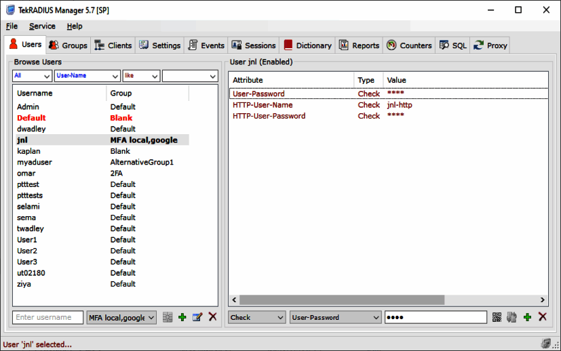Click the icon next to QR code
This screenshot has height=351, width=561.
[x=511, y=317]
